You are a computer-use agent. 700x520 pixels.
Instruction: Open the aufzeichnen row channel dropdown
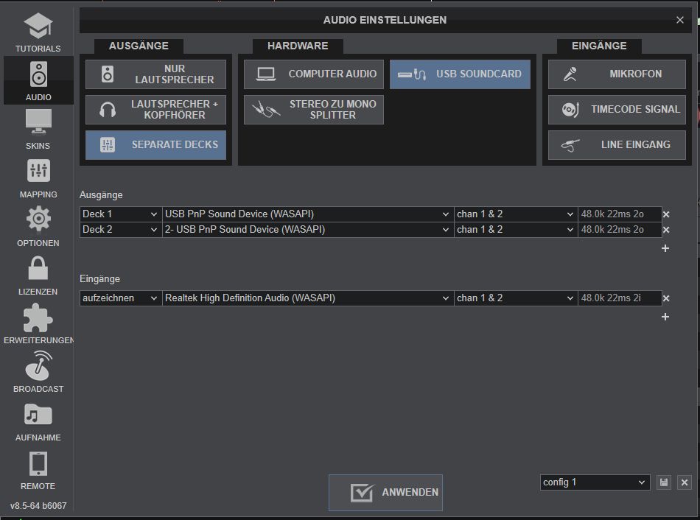[x=516, y=298]
